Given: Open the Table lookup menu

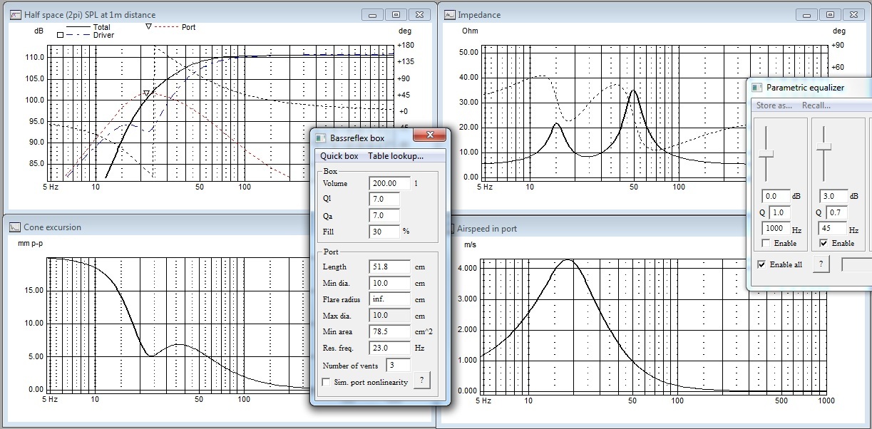Looking at the screenshot, I should tap(395, 156).
